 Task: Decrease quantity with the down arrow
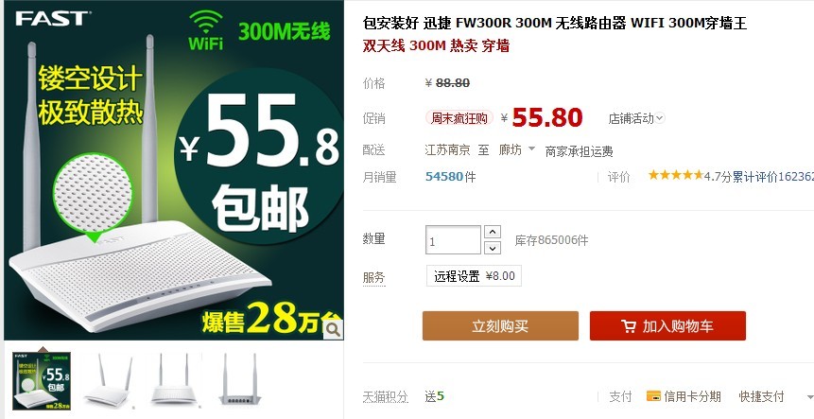(493, 248)
